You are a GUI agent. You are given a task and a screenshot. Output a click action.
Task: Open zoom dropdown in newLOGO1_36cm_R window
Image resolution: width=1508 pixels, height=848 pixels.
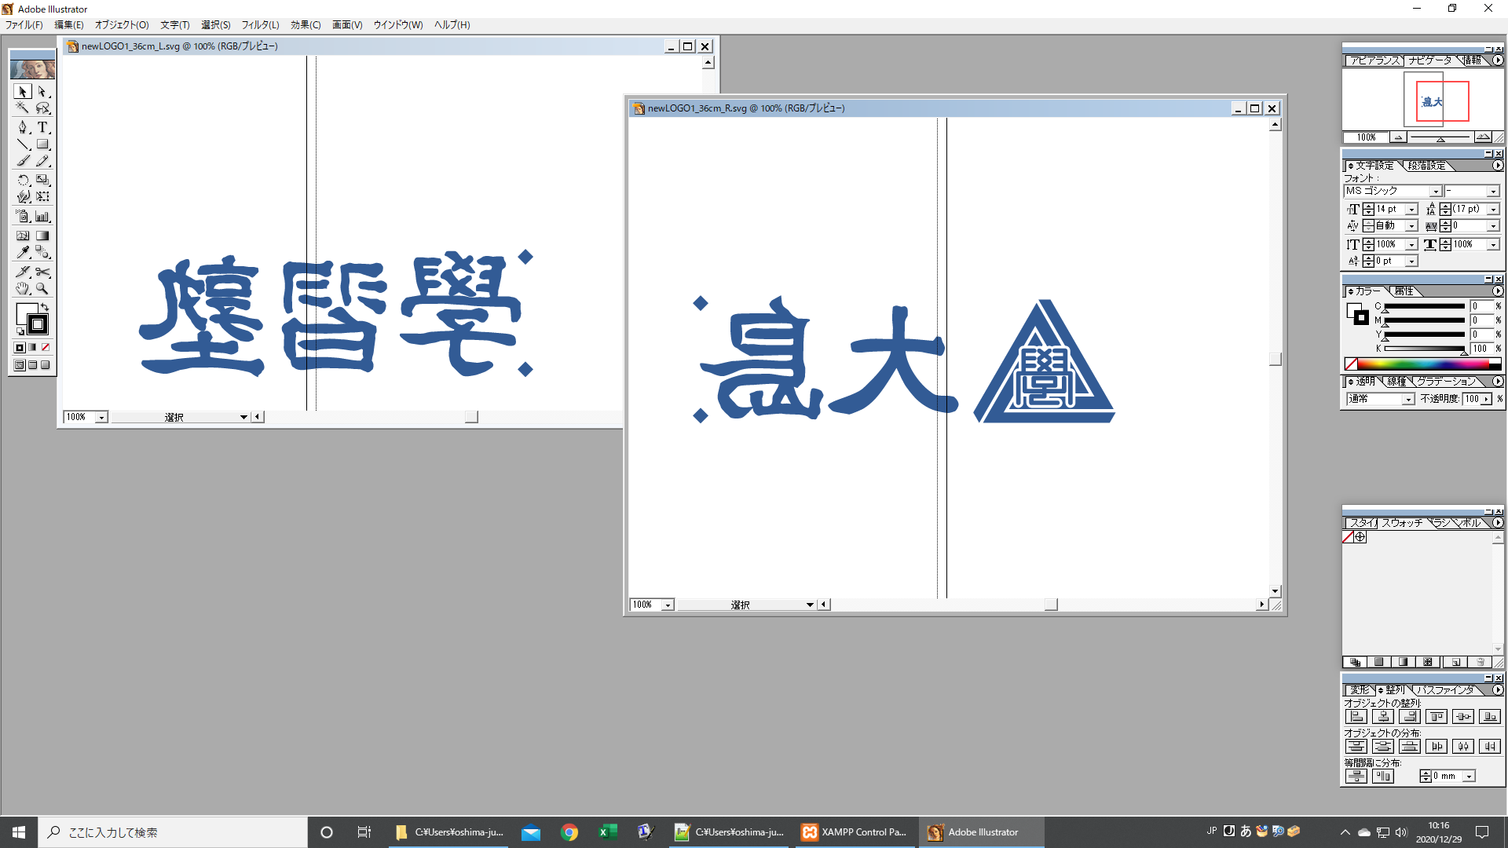pos(668,605)
